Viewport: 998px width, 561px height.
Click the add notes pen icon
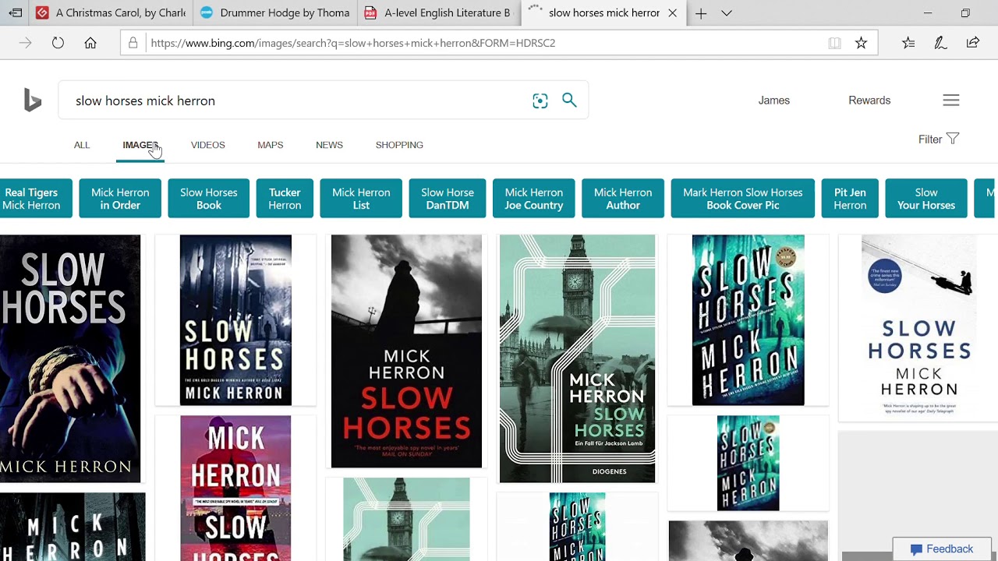click(940, 43)
